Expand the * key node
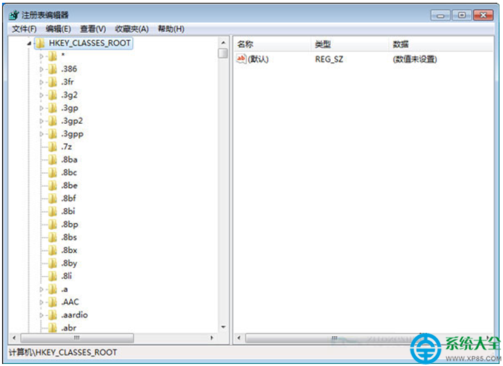 coord(42,56)
